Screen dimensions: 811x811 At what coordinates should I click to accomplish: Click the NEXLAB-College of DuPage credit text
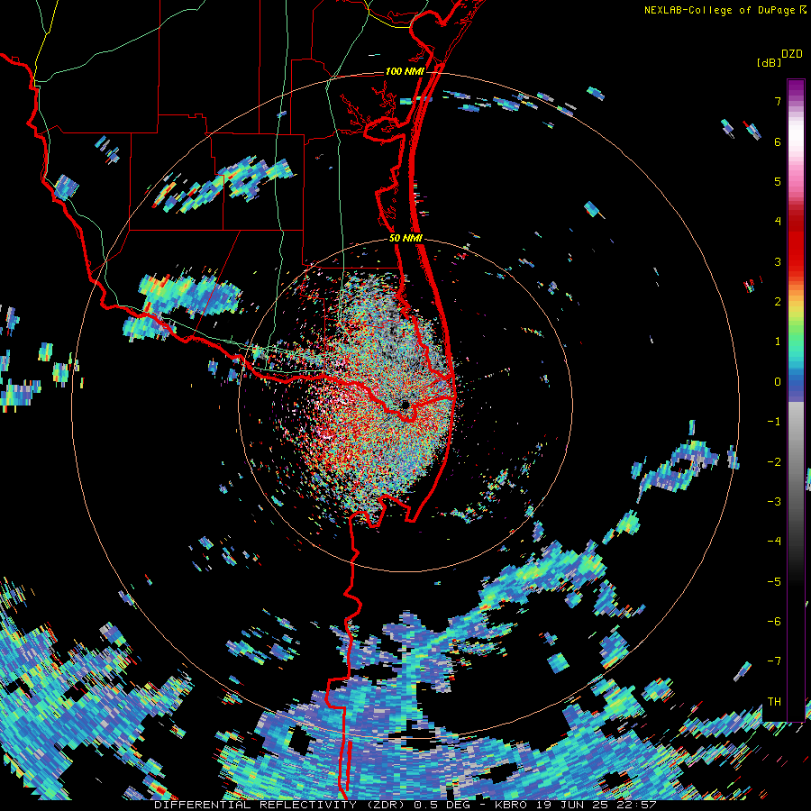(721, 10)
